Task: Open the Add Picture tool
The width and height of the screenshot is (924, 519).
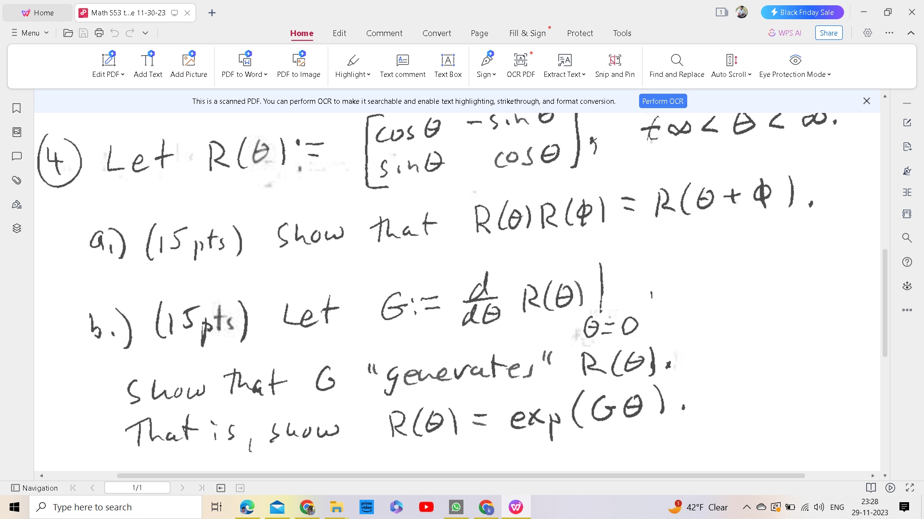Action: (x=189, y=65)
